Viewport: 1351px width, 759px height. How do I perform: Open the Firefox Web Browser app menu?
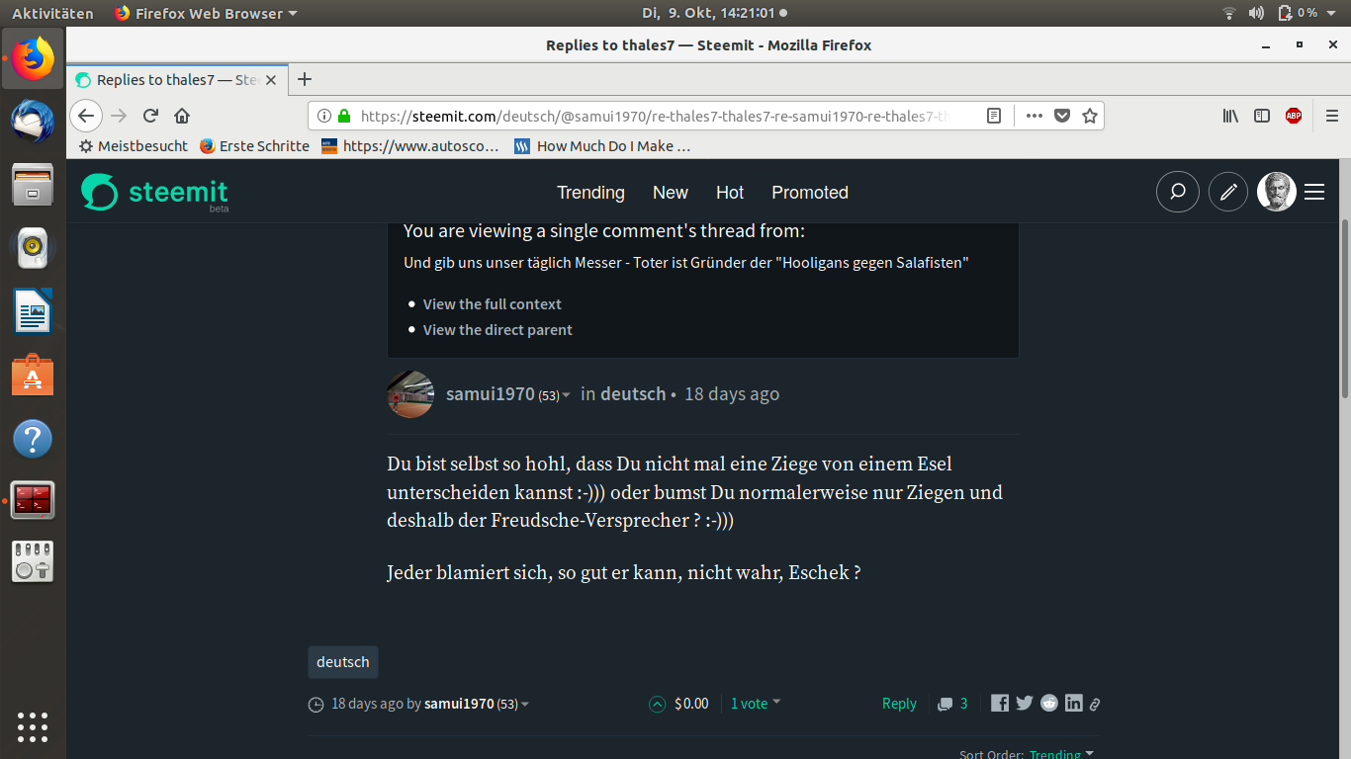coord(206,13)
